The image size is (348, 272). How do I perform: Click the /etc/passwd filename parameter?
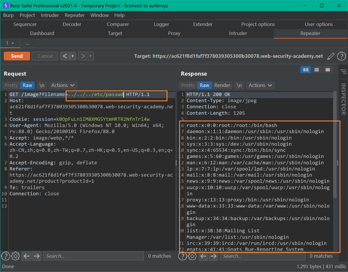[96, 94]
